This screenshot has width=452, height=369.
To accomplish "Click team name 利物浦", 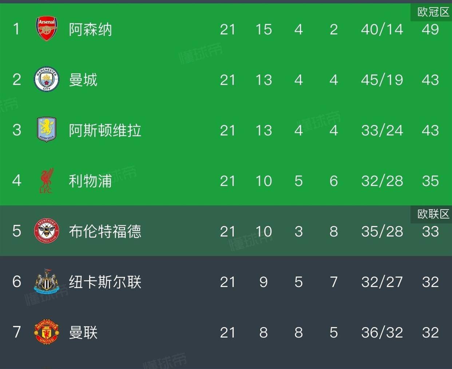I will (x=90, y=181).
